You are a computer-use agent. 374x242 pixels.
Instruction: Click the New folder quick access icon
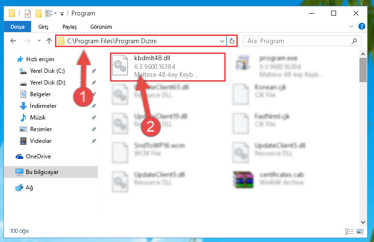pyautogui.click(x=38, y=14)
